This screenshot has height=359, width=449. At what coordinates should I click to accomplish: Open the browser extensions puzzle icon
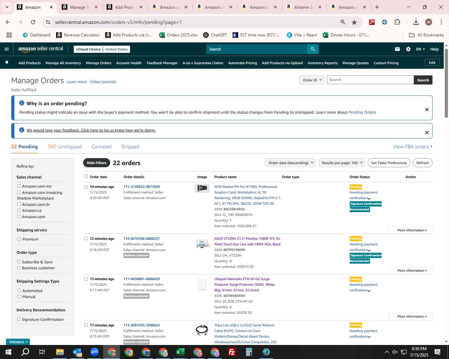397,22
